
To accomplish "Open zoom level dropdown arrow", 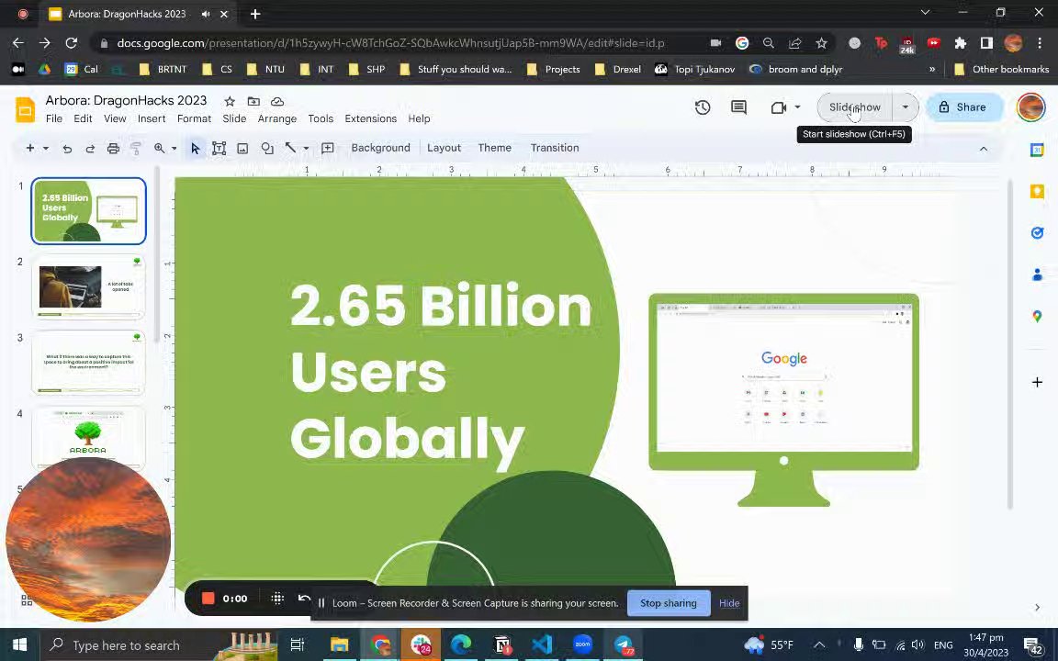I will (174, 149).
